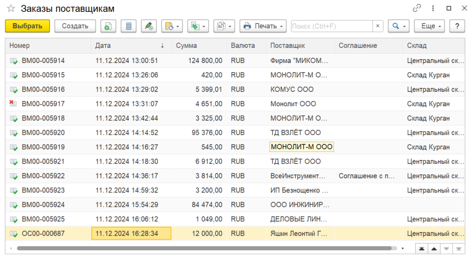This screenshot has height=257, width=471.
Task: Click supplier Монолит ООО
Action: pyautogui.click(x=293, y=104)
